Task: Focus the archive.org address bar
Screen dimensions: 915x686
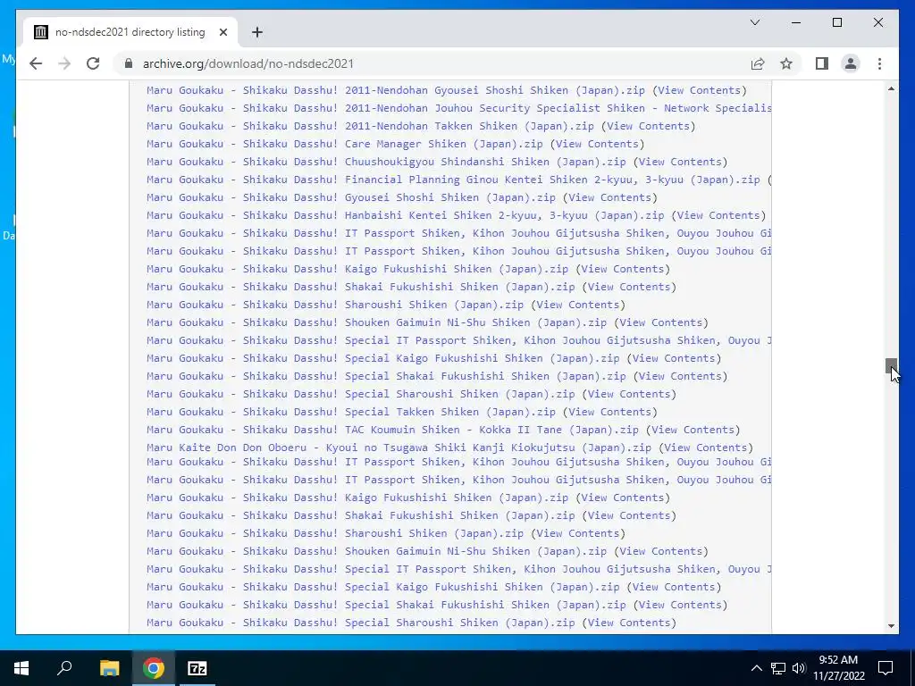Action: click(x=432, y=63)
